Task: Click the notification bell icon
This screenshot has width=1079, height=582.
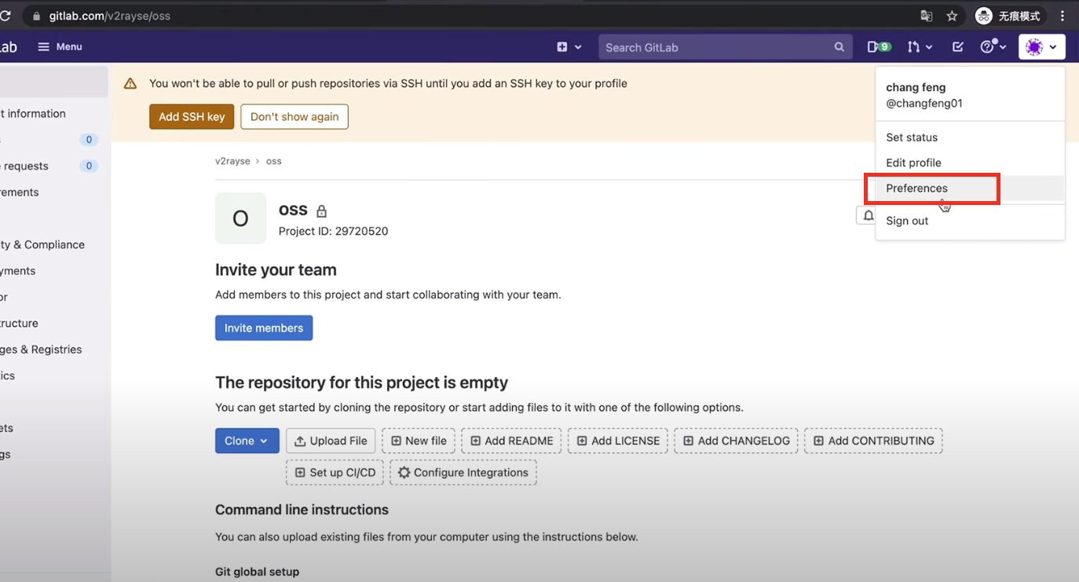Action: (x=868, y=215)
